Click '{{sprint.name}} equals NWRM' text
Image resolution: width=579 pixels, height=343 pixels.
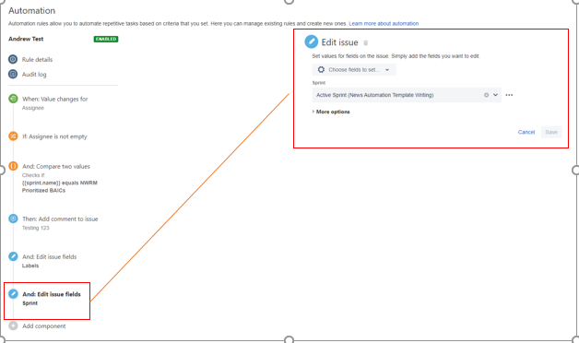click(59, 183)
